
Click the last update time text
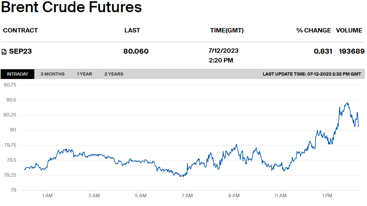312,74
